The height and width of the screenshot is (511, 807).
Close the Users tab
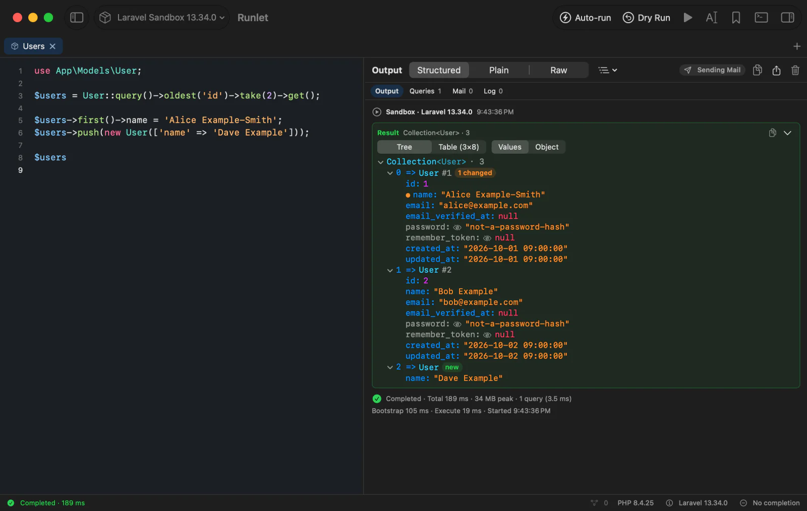(x=52, y=46)
